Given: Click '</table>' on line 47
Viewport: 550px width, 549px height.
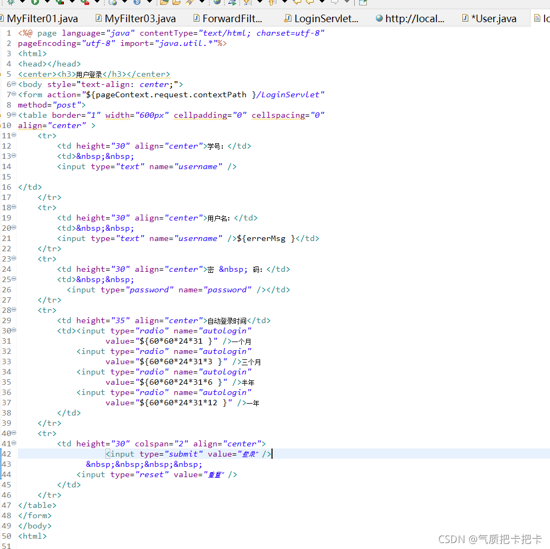Looking at the screenshot, I should click(37, 506).
